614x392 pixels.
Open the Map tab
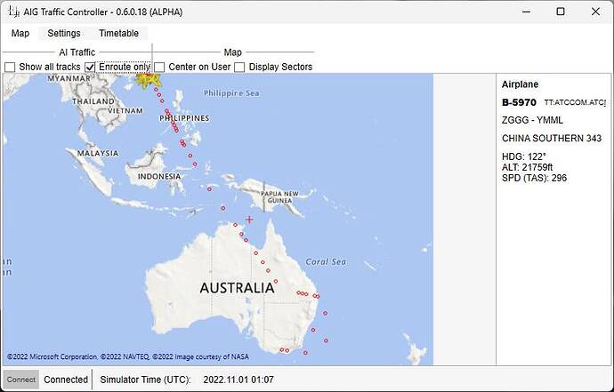click(x=20, y=33)
